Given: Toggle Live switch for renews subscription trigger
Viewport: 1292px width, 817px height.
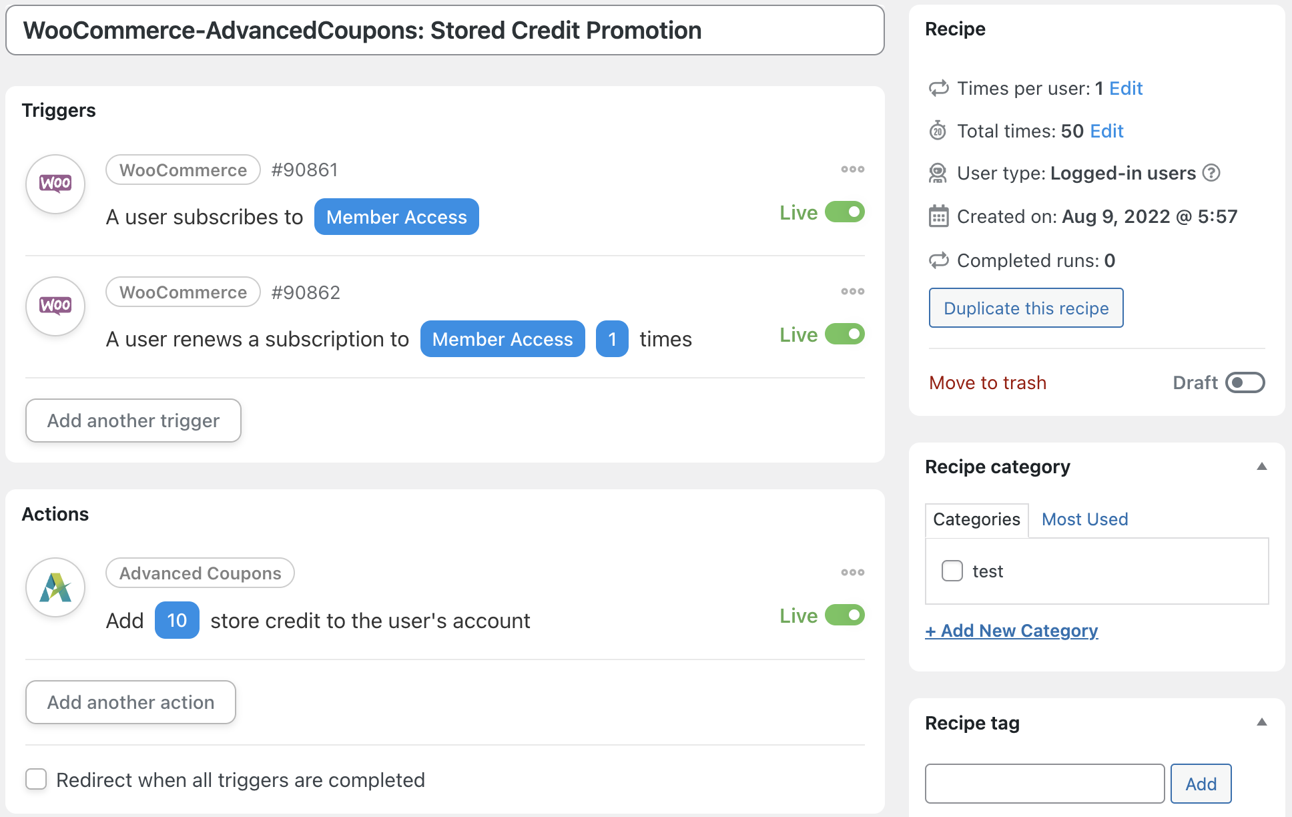Looking at the screenshot, I should coord(845,334).
